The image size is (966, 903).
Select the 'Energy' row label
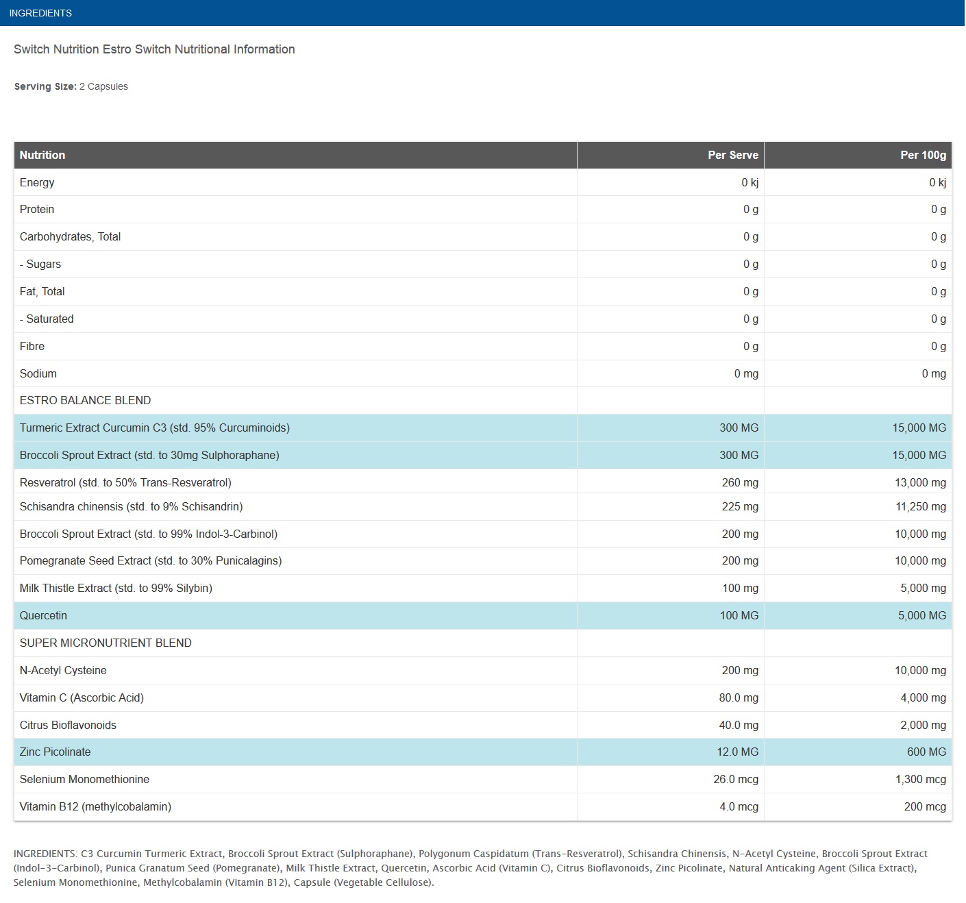coord(37,182)
